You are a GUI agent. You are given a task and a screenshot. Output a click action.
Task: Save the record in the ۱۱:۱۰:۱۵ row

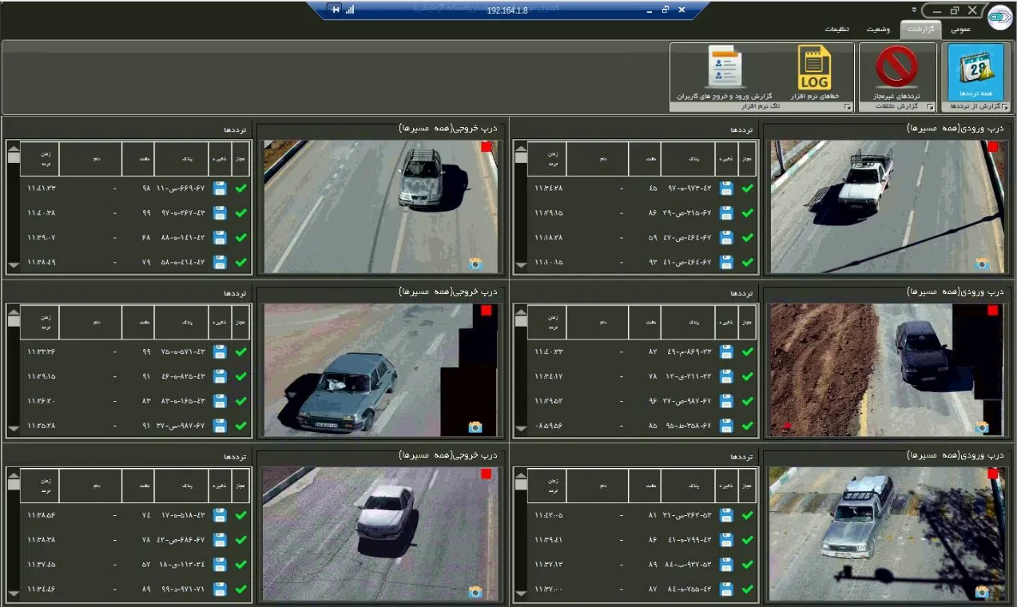[x=726, y=262]
